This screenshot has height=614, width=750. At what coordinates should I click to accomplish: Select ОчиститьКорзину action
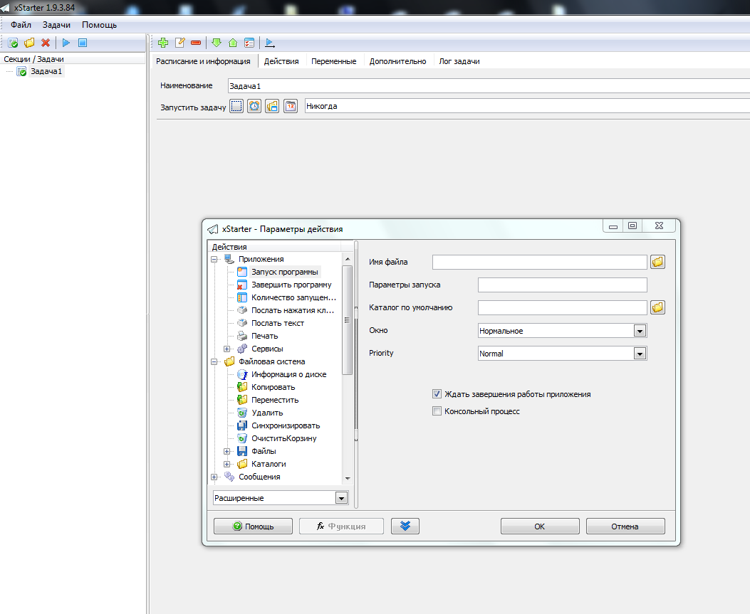pyautogui.click(x=283, y=439)
